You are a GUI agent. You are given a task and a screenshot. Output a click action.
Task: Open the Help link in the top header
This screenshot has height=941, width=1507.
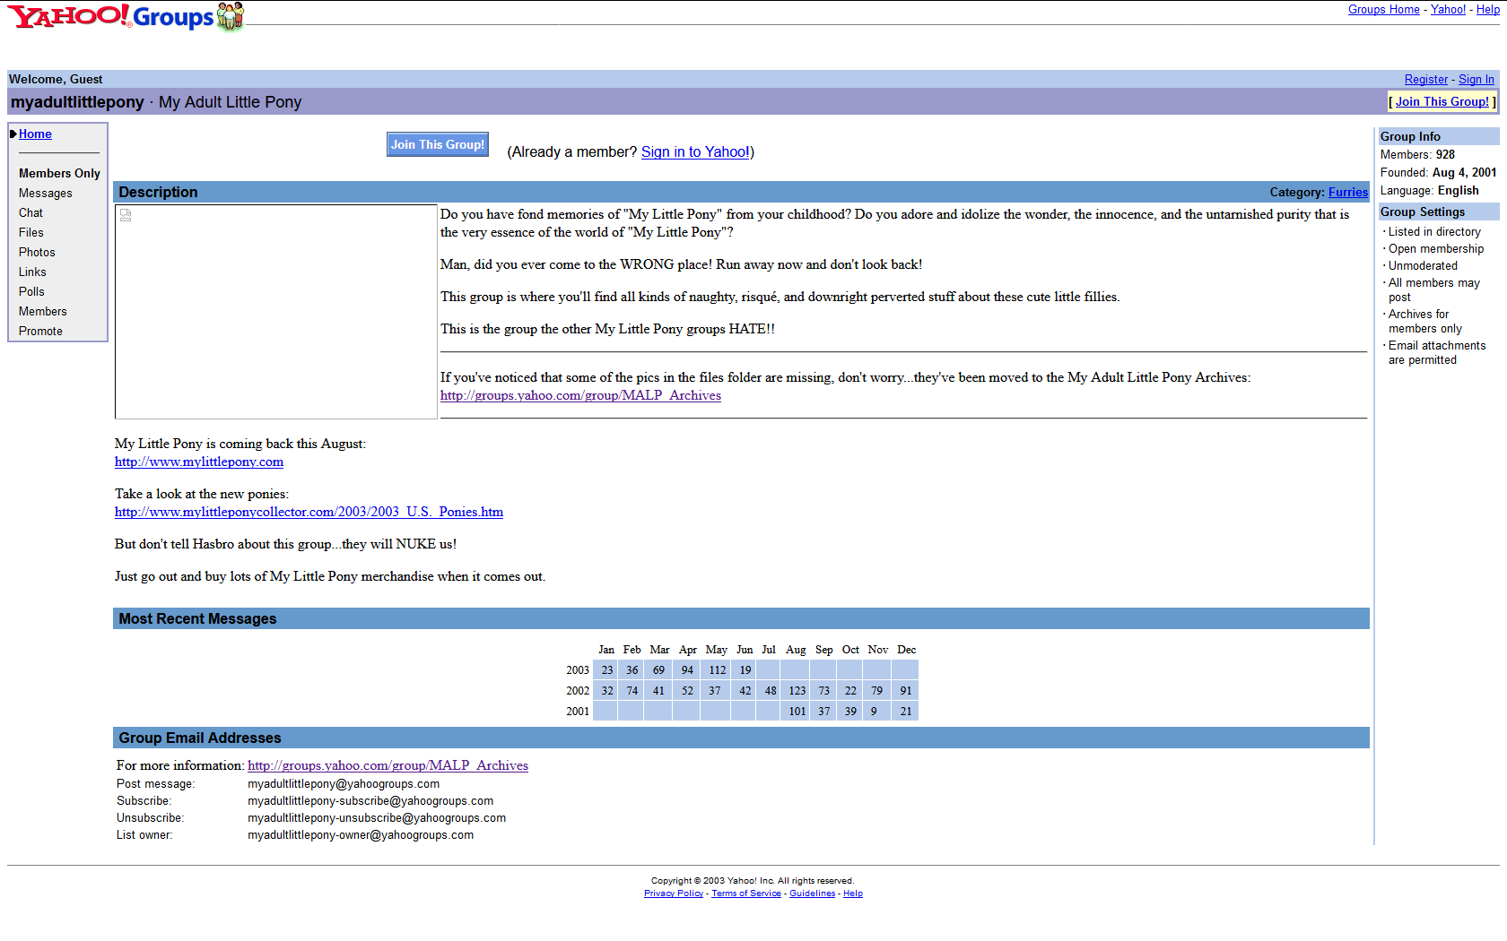1487,10
